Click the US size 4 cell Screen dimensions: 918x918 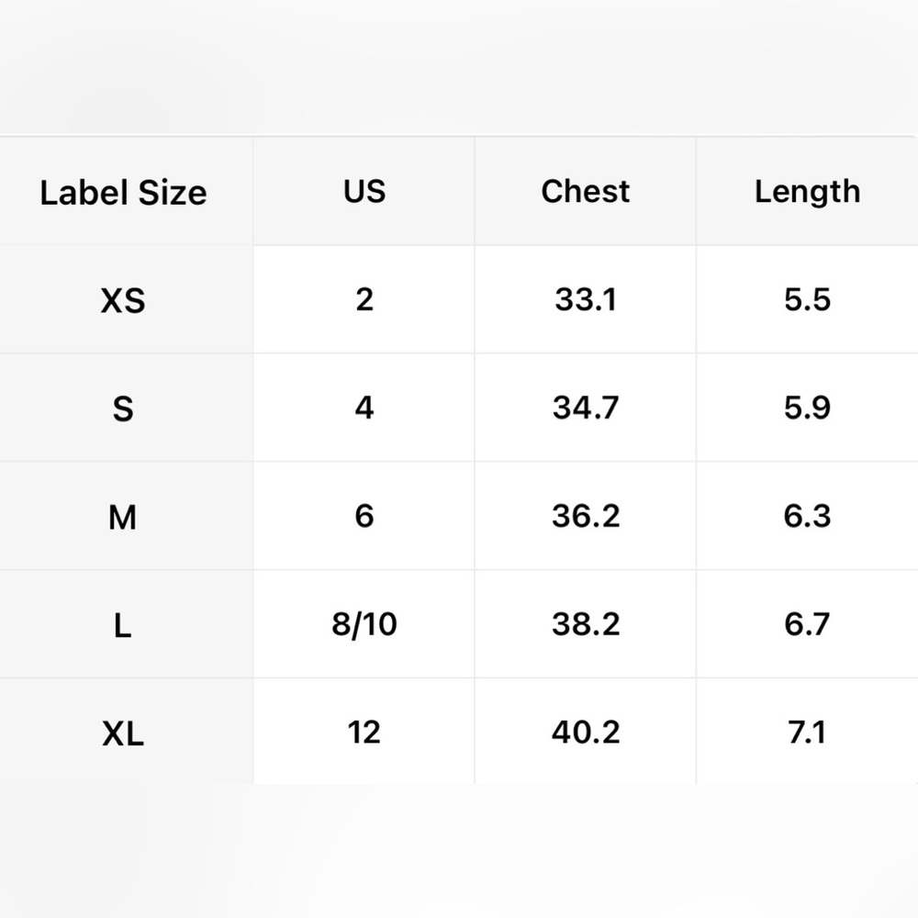(364, 408)
